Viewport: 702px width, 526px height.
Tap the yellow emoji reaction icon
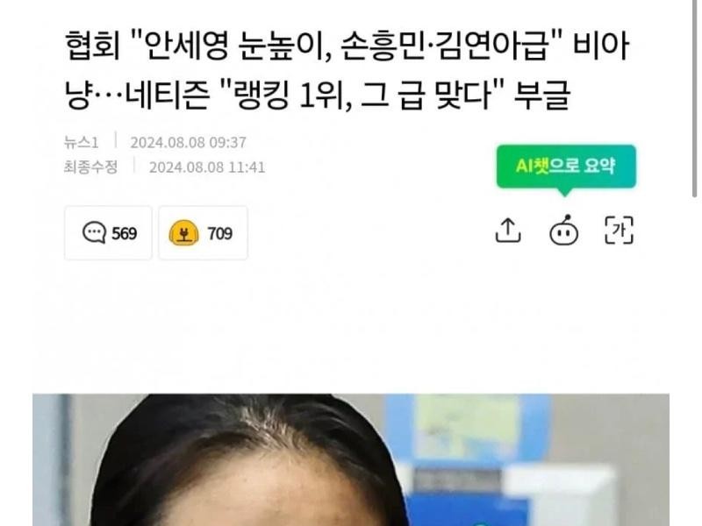point(183,233)
